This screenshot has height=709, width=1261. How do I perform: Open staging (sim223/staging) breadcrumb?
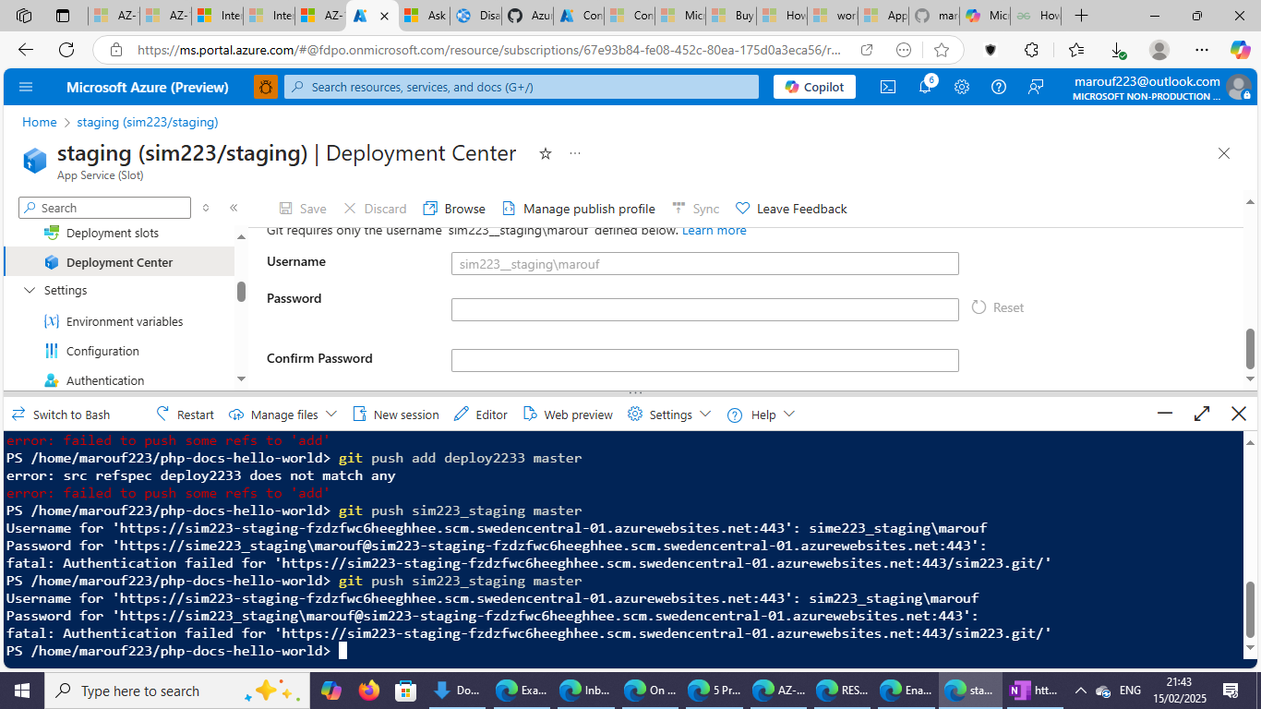tap(148, 122)
